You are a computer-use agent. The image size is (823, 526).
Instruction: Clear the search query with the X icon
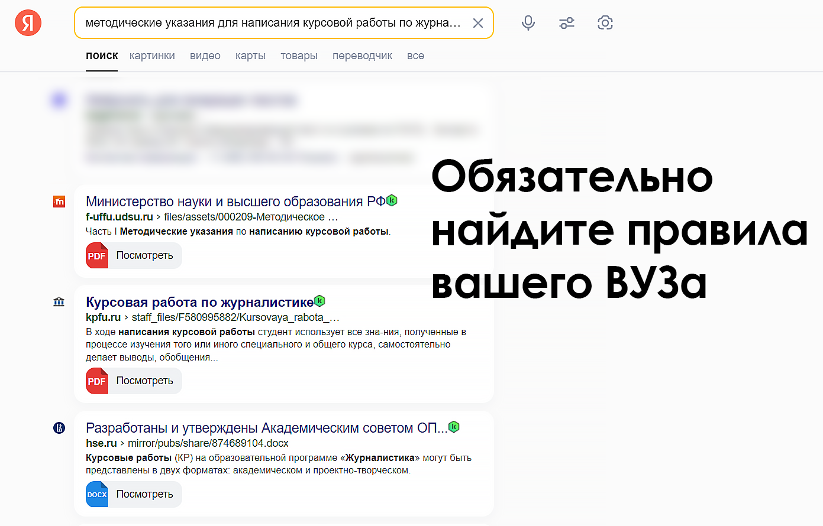pyautogui.click(x=478, y=23)
